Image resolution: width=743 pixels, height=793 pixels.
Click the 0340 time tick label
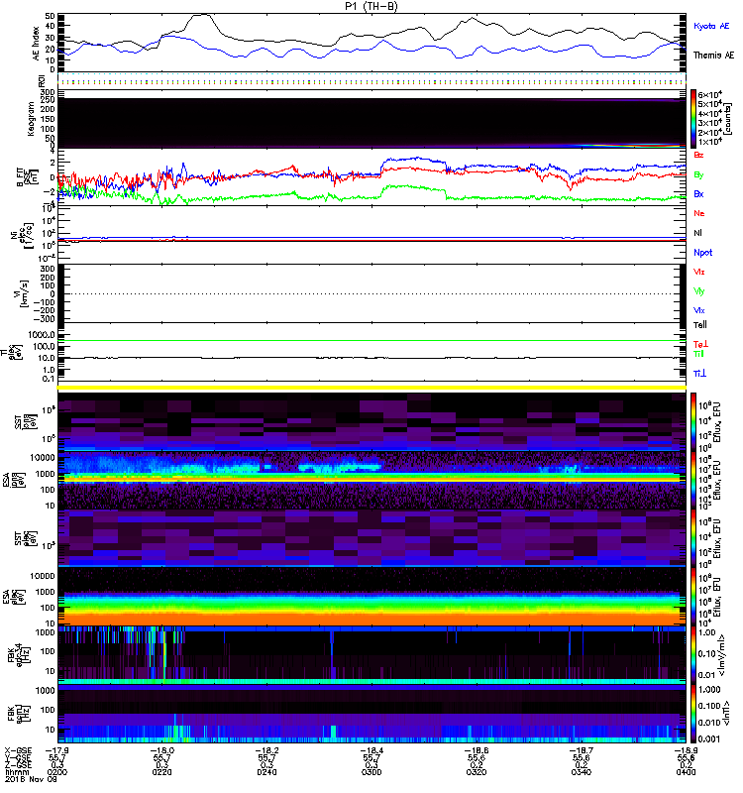[x=581, y=772]
